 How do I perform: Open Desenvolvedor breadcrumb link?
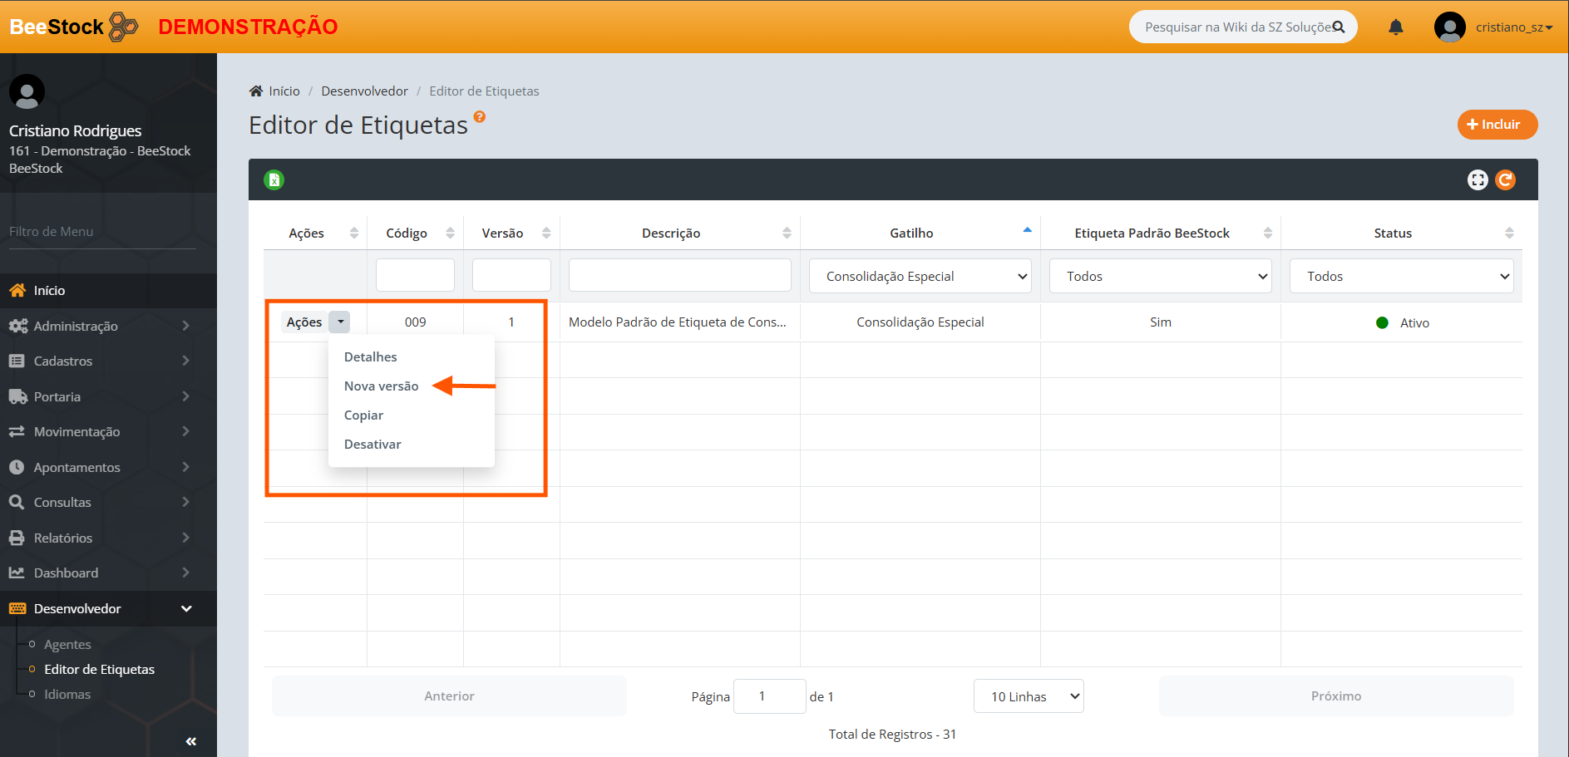[x=364, y=91]
